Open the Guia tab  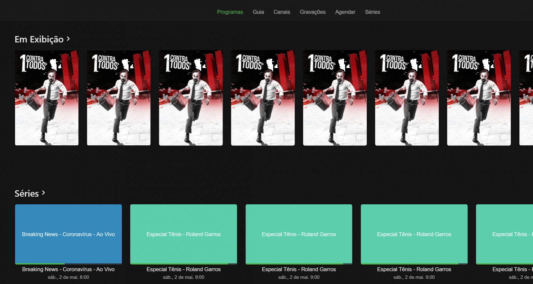point(258,12)
